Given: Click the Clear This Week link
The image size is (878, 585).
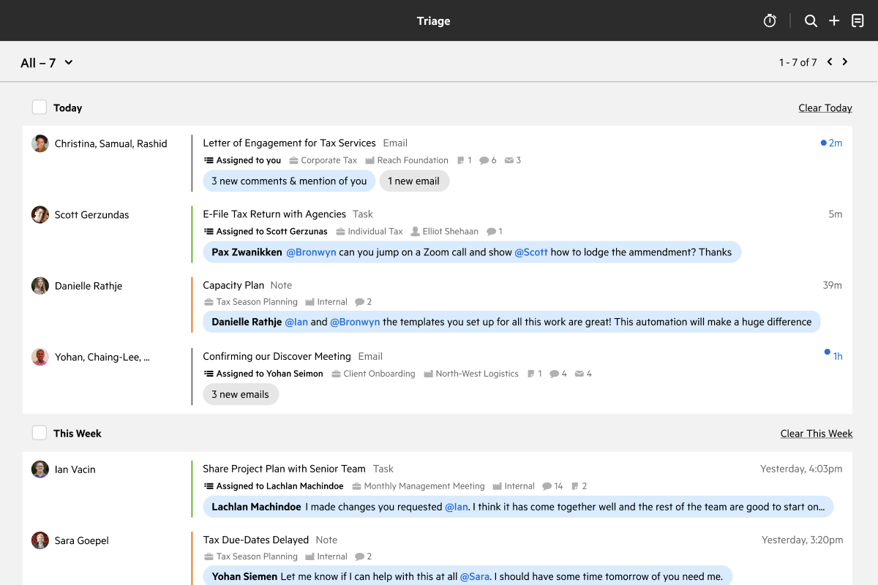Looking at the screenshot, I should [816, 434].
